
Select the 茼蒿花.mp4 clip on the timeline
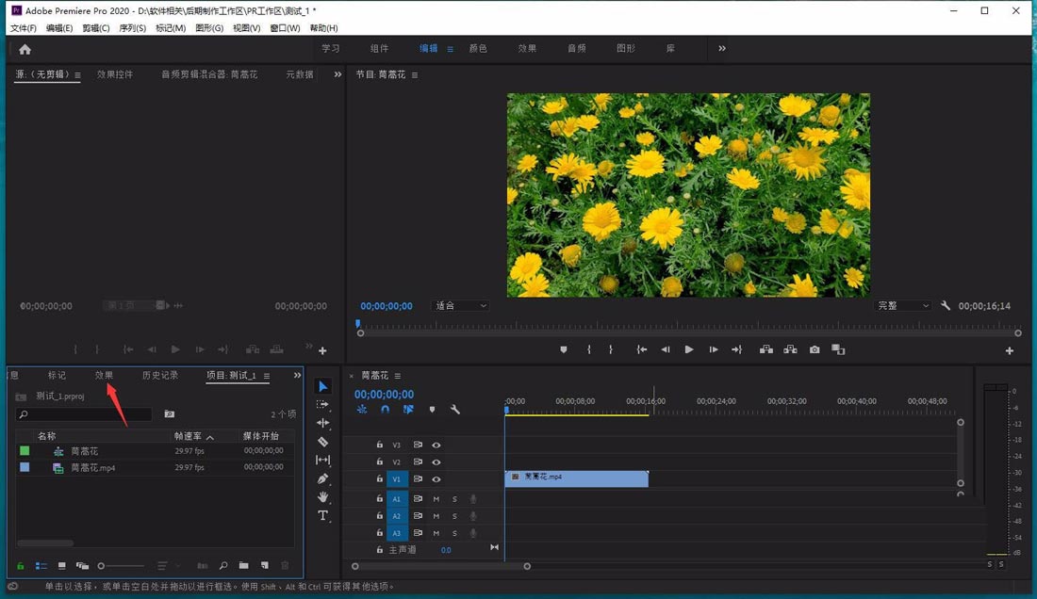coord(577,478)
